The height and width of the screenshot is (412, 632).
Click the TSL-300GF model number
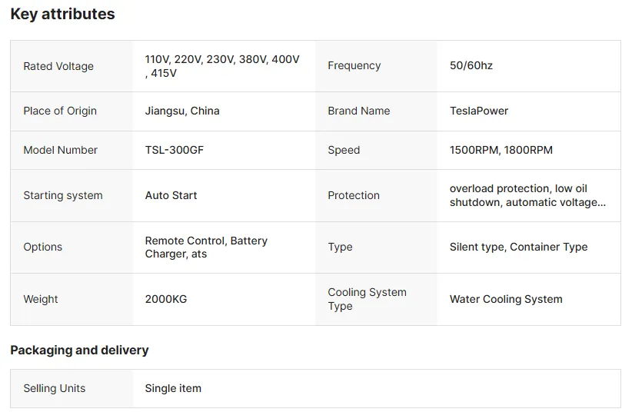(174, 150)
